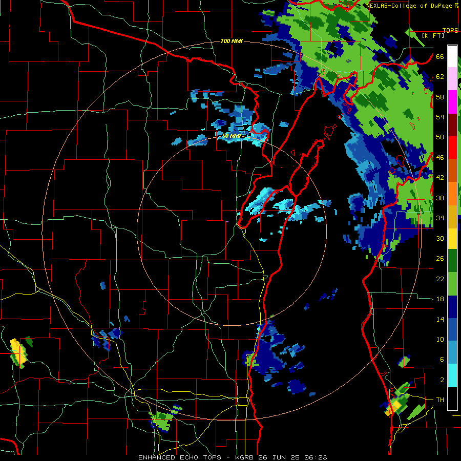This screenshot has width=461, height=461.
Task: Click legend value 30
Action: pos(440,238)
